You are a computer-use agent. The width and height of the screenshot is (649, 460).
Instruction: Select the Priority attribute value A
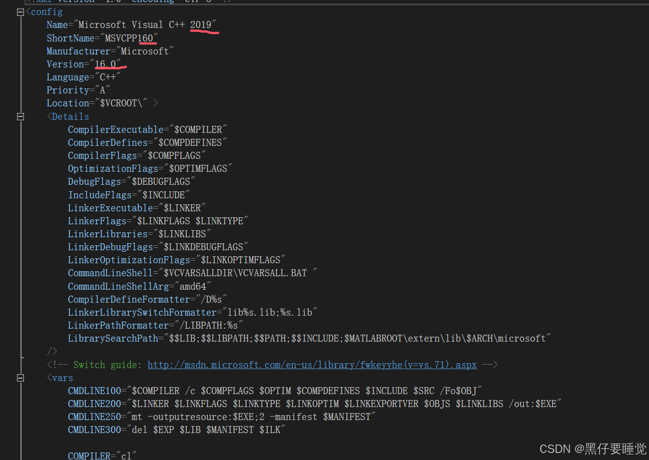point(102,90)
